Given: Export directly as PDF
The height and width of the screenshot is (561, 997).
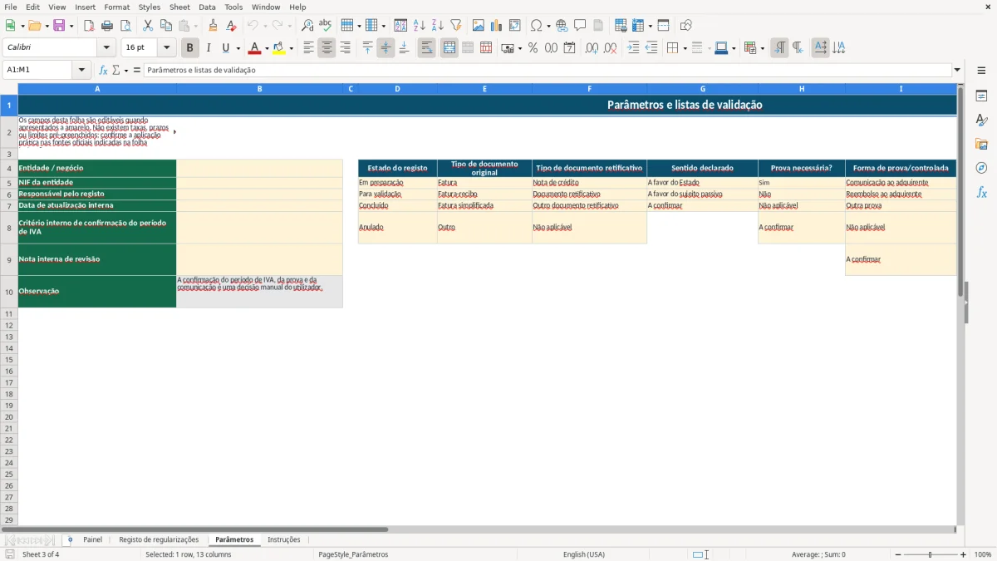Looking at the screenshot, I should 89,26.
